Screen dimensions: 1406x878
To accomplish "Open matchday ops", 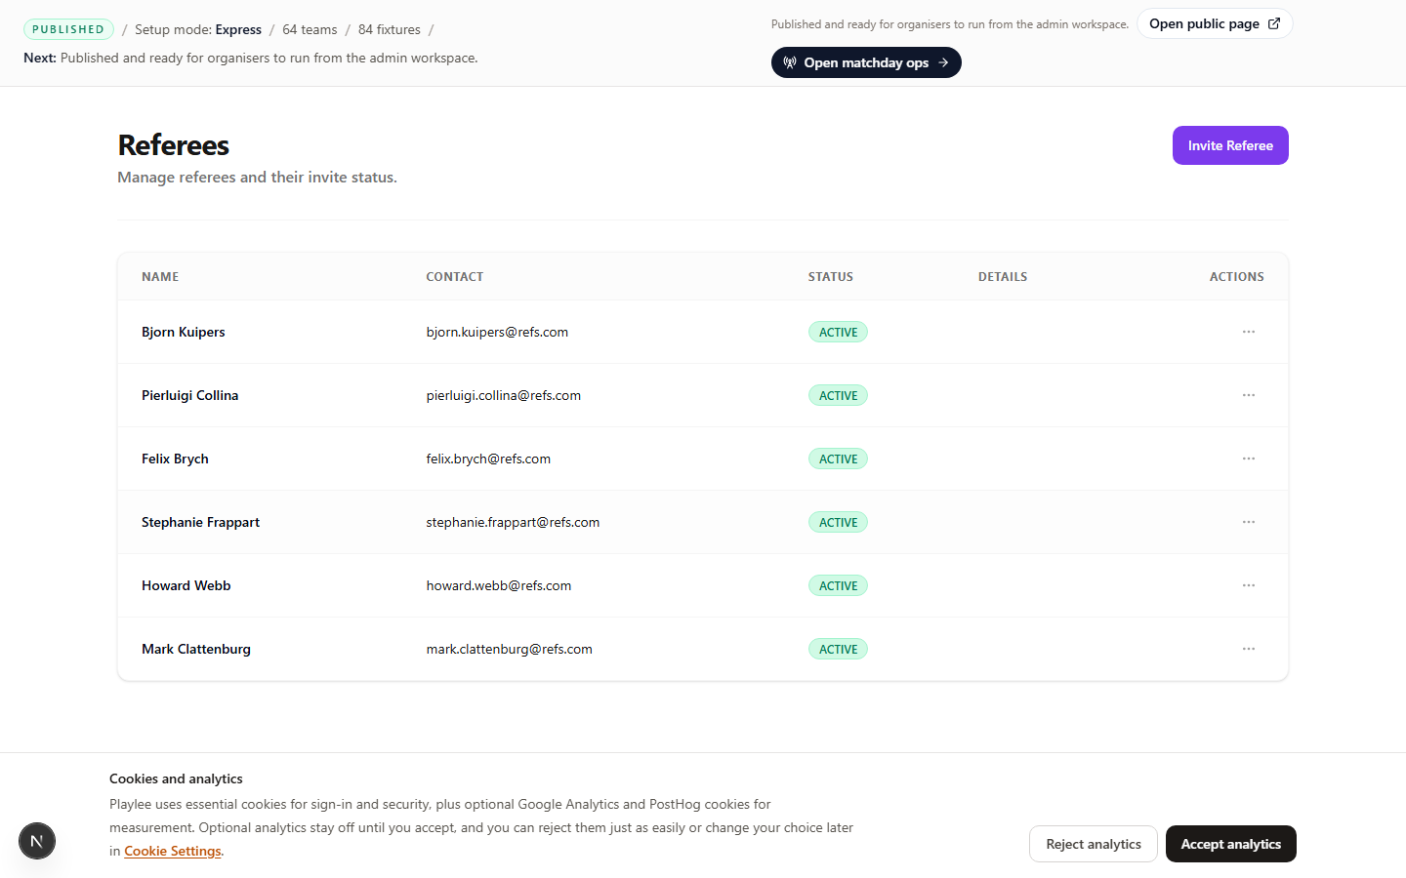I will 865,62.
